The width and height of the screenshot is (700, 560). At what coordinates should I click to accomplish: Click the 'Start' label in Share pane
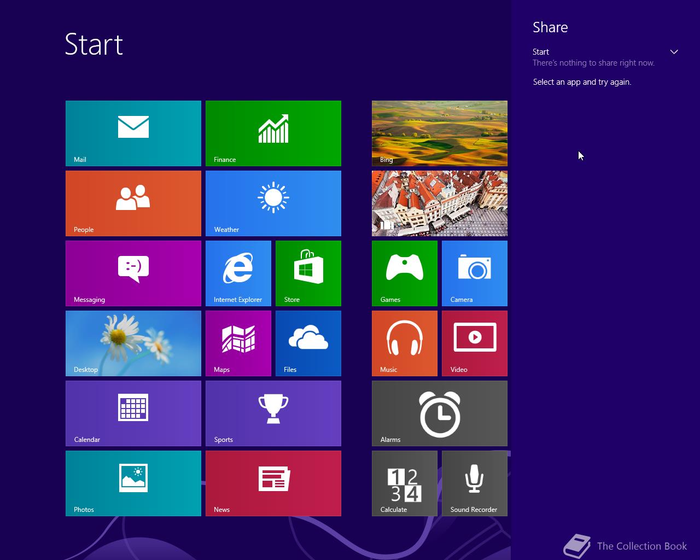541,52
